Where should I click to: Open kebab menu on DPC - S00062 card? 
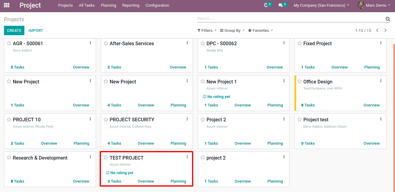pos(284,43)
